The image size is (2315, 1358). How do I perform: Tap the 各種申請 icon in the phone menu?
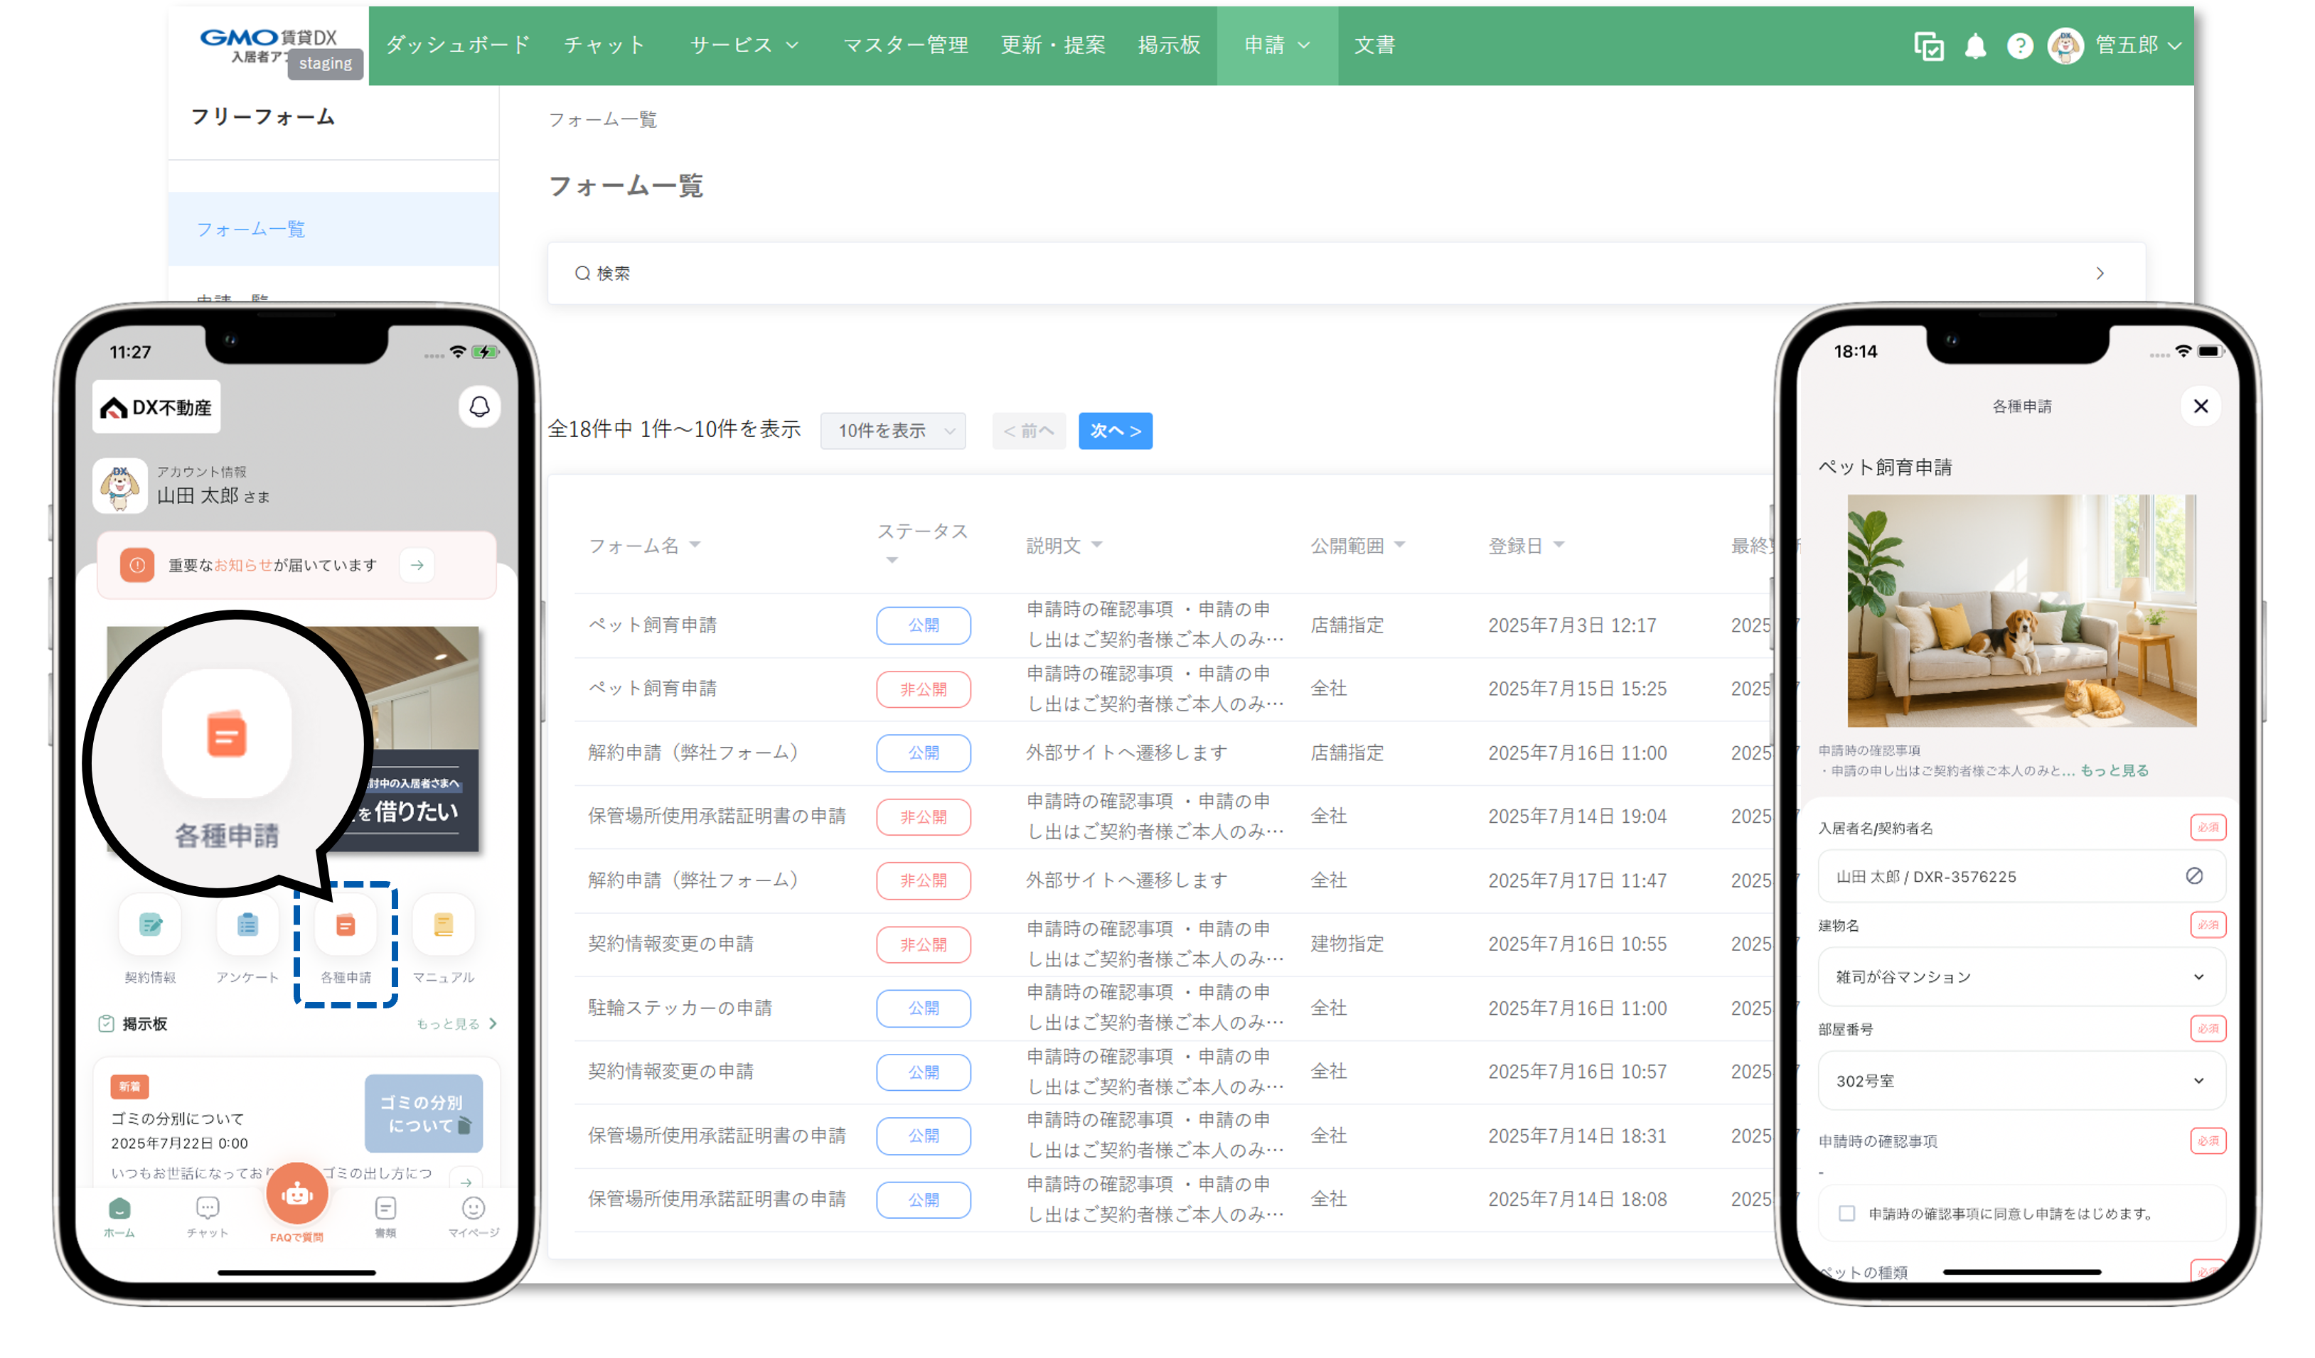[x=346, y=925]
